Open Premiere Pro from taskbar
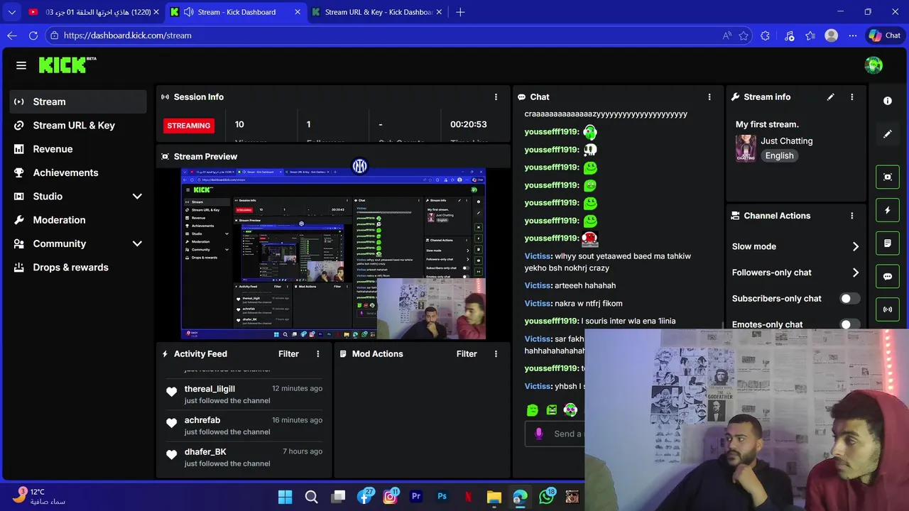Image resolution: width=909 pixels, height=511 pixels. click(416, 497)
